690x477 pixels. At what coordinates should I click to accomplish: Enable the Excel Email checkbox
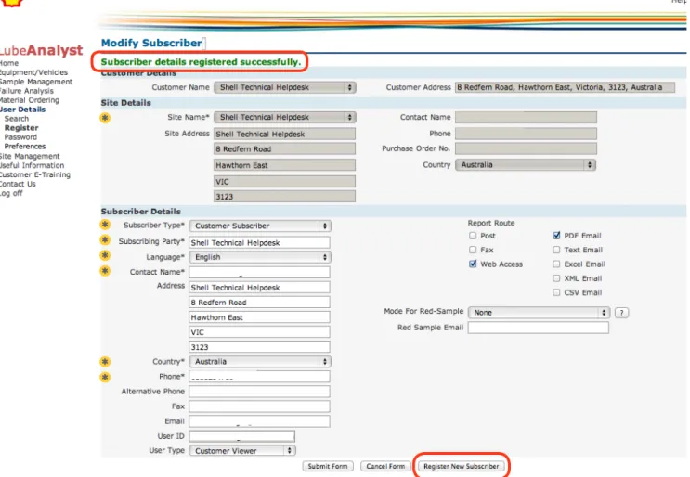tap(556, 264)
